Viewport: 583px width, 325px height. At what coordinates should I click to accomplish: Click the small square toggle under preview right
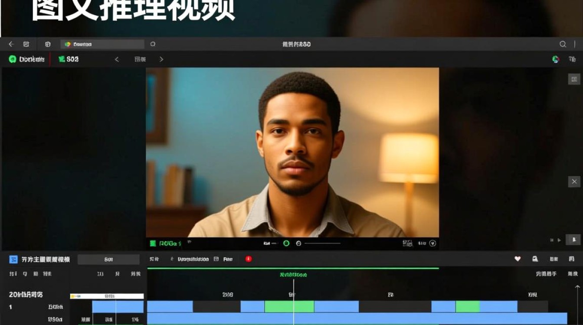pyautogui.click(x=573, y=240)
